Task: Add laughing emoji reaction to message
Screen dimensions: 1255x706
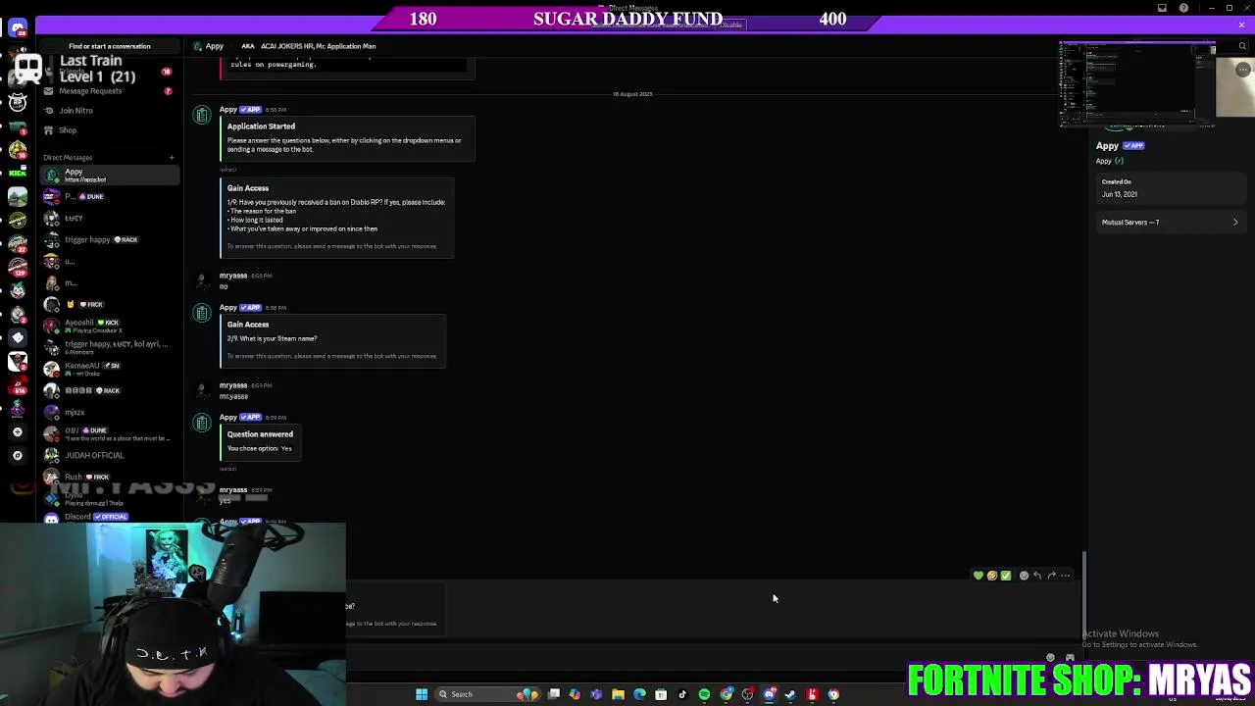Action: (x=991, y=576)
